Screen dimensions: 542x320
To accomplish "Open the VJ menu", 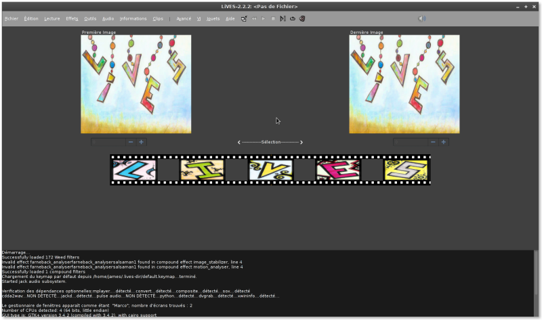I will click(199, 19).
